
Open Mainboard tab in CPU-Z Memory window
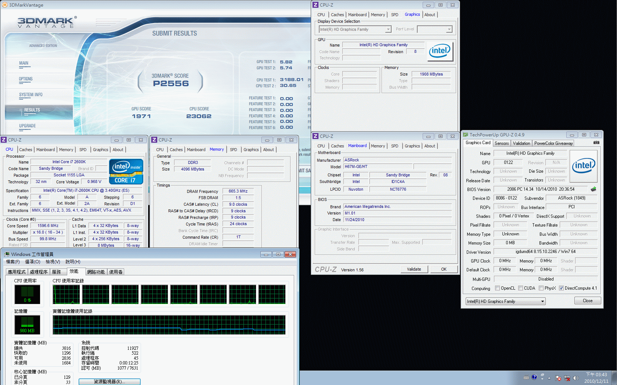point(196,150)
